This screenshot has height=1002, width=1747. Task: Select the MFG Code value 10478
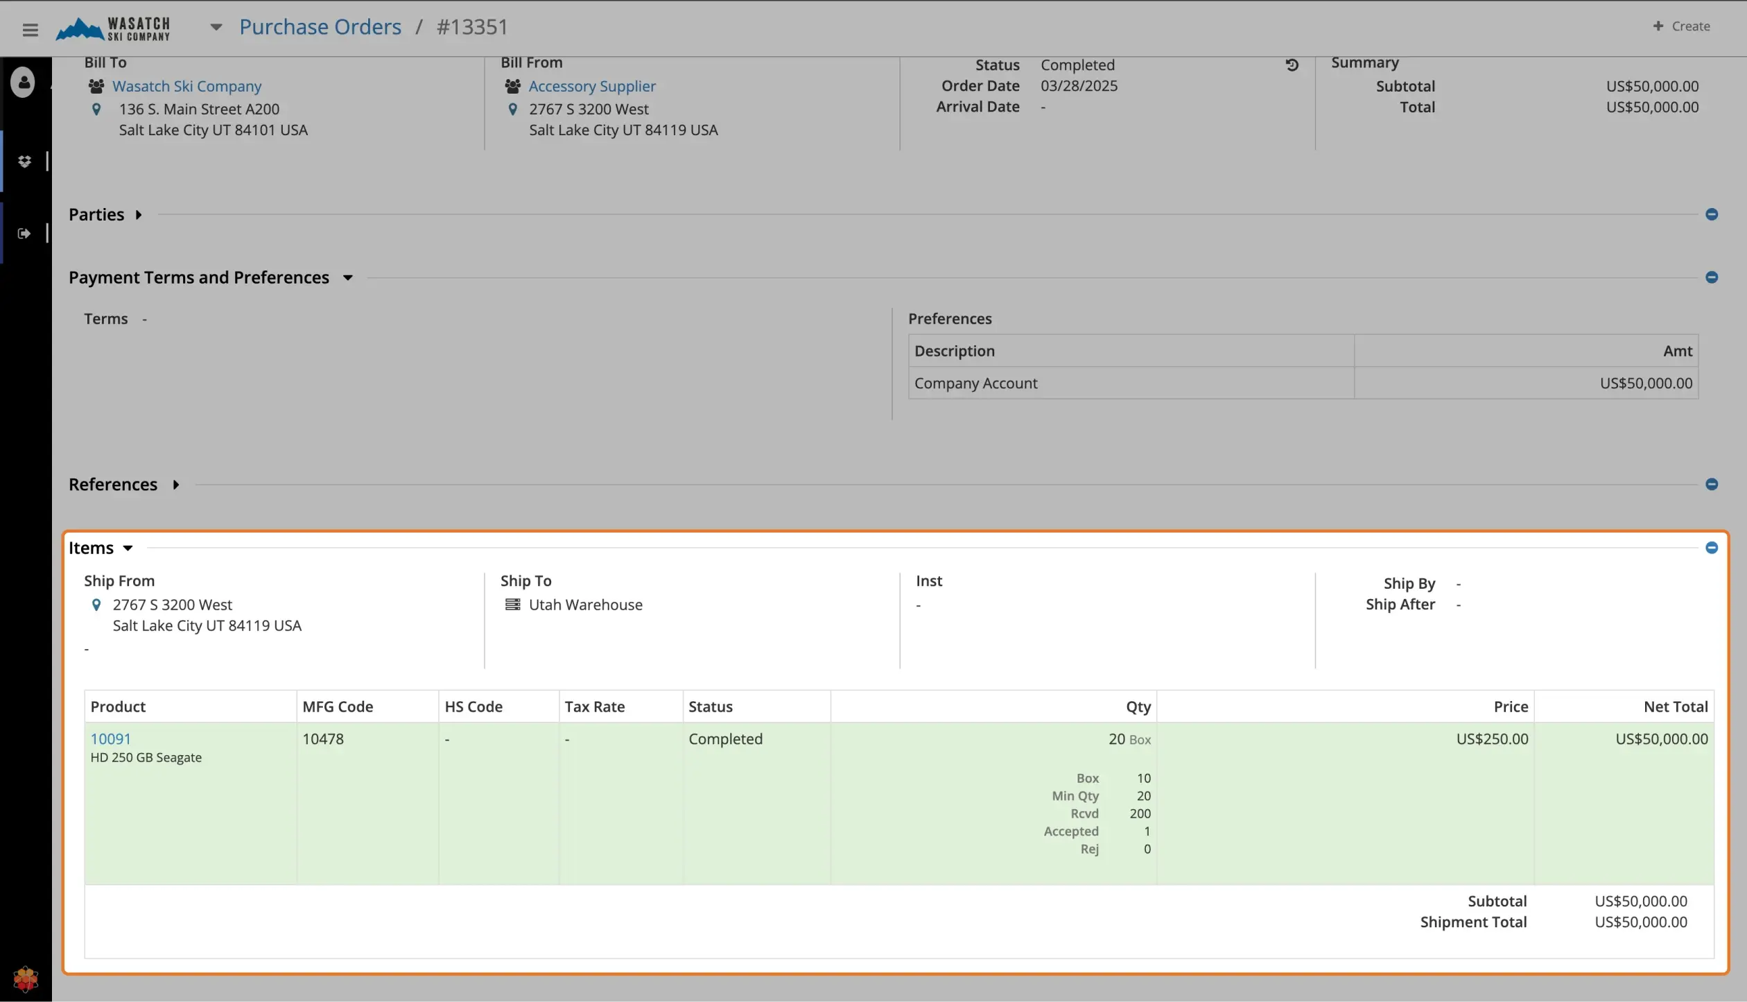coord(323,738)
